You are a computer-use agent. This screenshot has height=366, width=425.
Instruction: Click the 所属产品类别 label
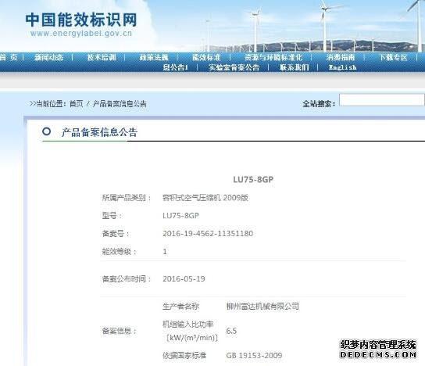(127, 198)
